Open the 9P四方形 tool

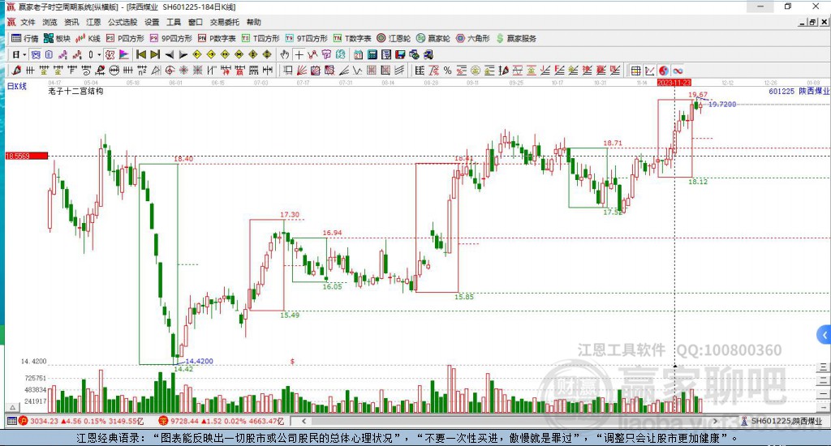tap(170, 38)
